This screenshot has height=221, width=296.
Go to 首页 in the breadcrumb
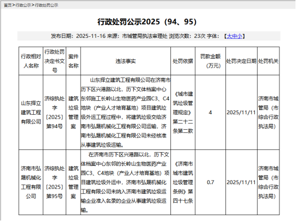coord(7,5)
